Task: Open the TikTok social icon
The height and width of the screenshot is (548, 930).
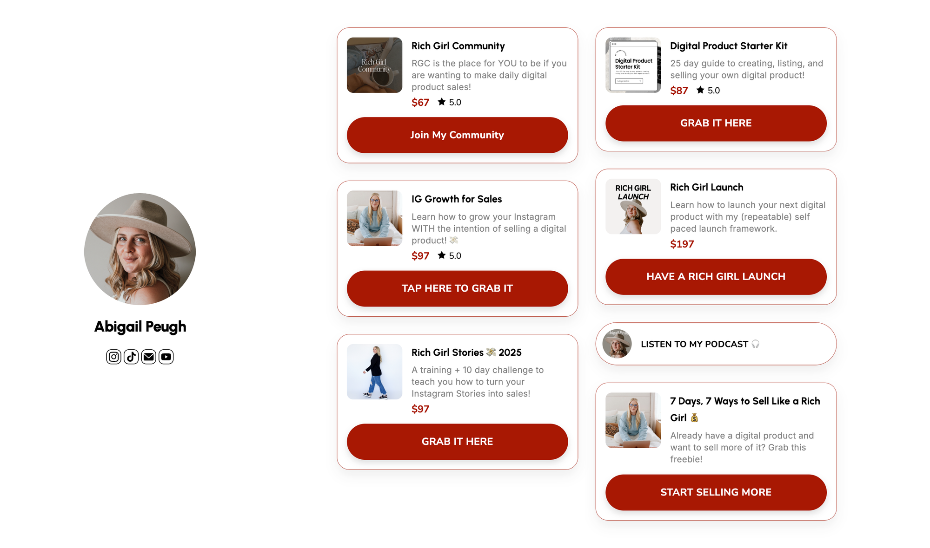Action: pos(131,357)
